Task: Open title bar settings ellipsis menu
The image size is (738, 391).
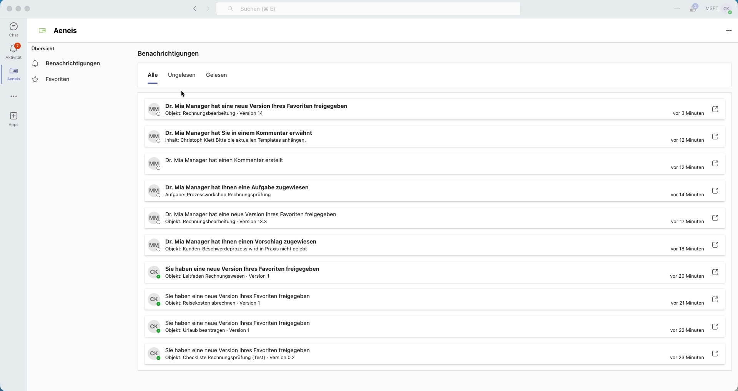Action: pos(677,8)
